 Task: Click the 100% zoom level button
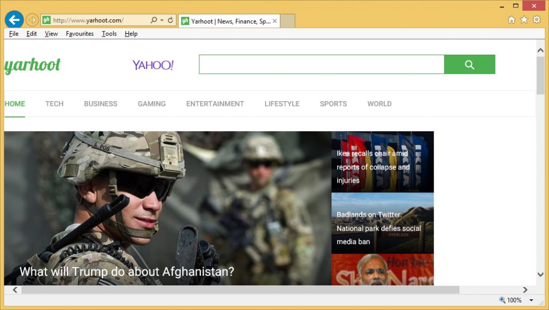click(x=510, y=300)
